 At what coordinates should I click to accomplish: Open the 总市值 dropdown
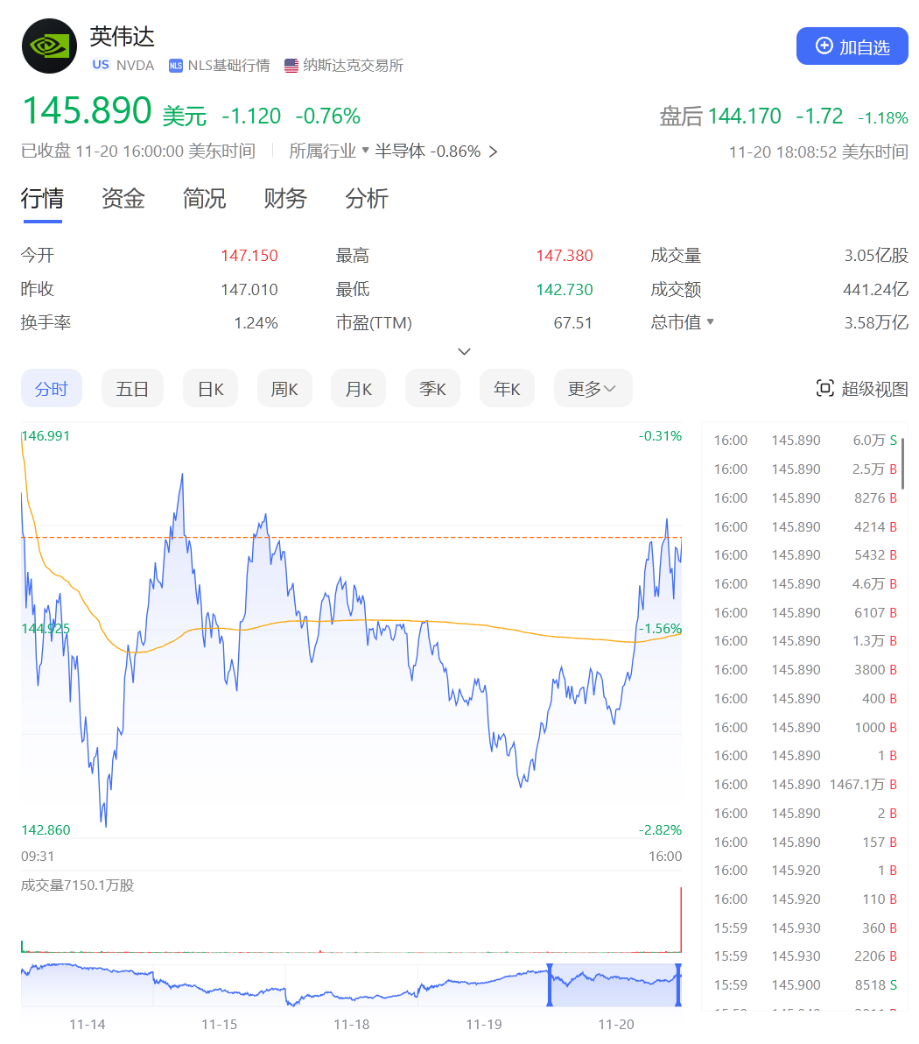(x=711, y=321)
